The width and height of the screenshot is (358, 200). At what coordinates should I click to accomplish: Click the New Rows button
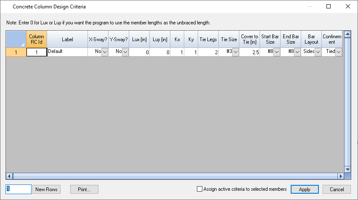(x=46, y=189)
